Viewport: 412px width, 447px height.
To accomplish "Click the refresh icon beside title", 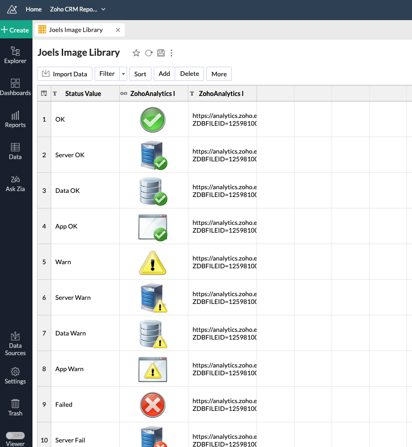I will (149, 53).
